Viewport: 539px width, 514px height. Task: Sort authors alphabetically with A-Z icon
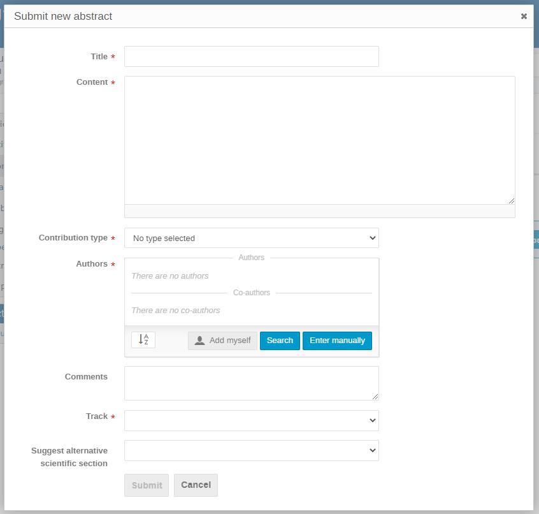[143, 340]
